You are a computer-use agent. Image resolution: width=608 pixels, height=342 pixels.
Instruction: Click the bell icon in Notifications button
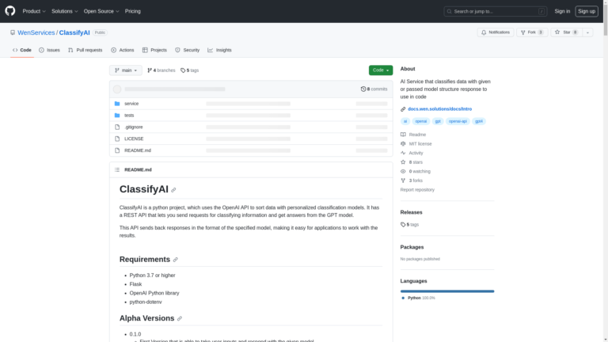[x=484, y=32]
